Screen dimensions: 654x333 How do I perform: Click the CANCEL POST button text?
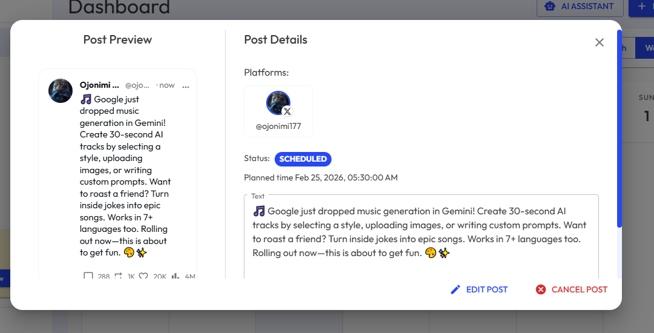pyautogui.click(x=580, y=289)
